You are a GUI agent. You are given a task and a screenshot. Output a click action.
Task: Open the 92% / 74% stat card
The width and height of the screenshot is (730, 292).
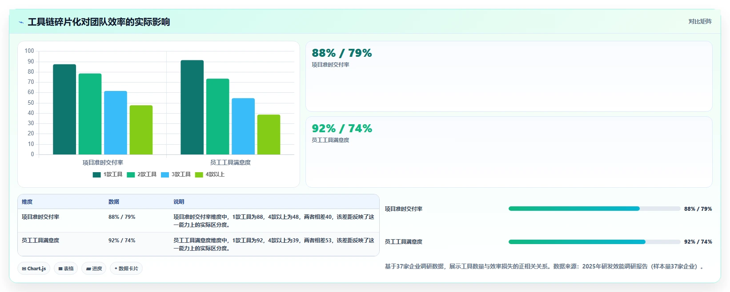[509, 152]
